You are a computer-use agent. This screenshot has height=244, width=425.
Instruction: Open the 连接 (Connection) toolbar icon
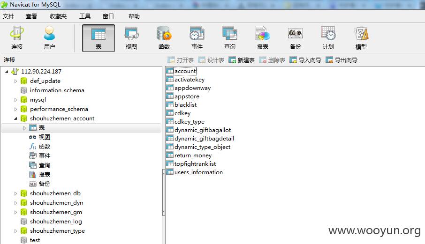tap(17, 38)
